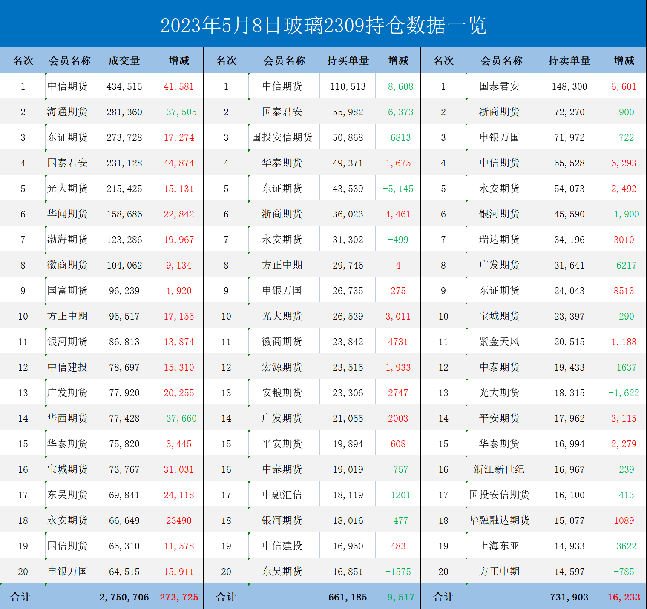Select 中融汇信 member name
647x609 pixels.
point(282,495)
